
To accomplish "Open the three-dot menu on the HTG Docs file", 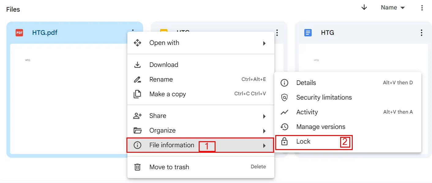I will click(x=422, y=33).
